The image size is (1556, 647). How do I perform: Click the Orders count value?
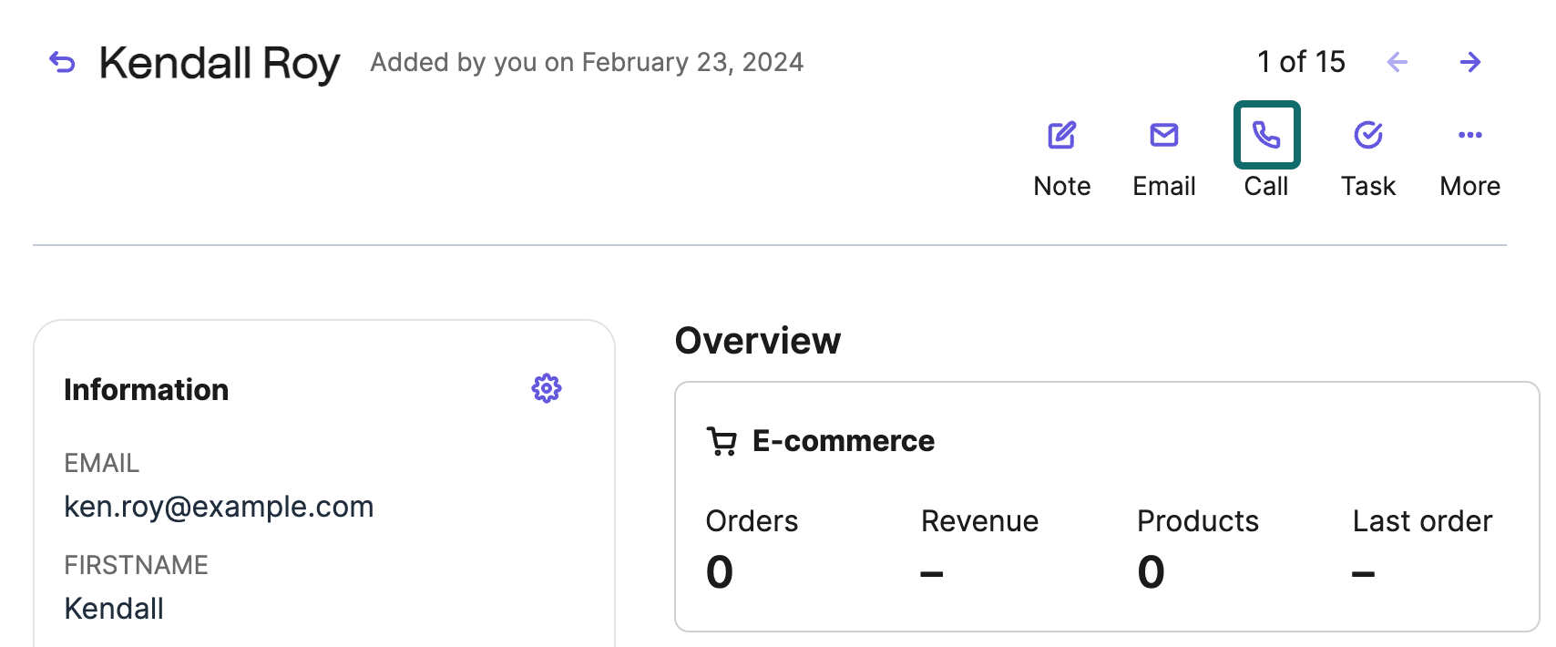click(x=720, y=572)
